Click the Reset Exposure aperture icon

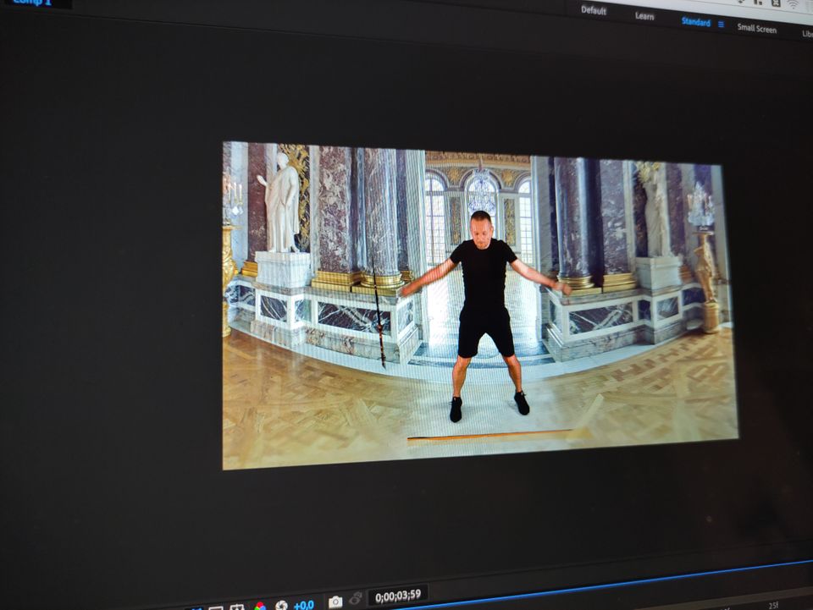coord(281,606)
